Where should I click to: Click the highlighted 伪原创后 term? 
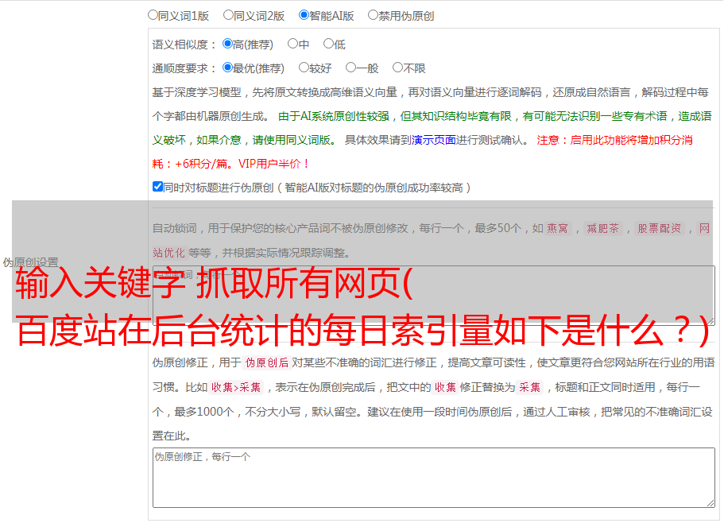click(267, 362)
